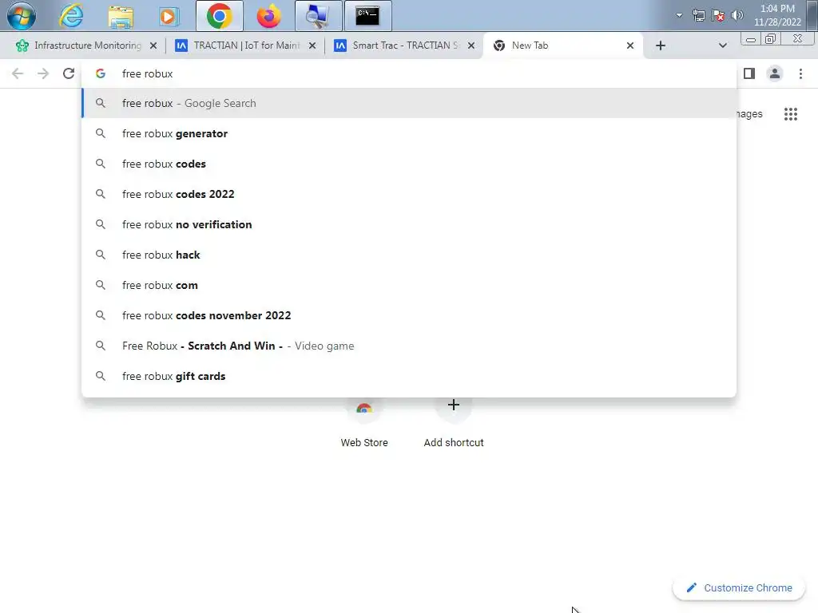The width and height of the screenshot is (818, 613).
Task: Open Customize Chrome button
Action: coord(739,587)
